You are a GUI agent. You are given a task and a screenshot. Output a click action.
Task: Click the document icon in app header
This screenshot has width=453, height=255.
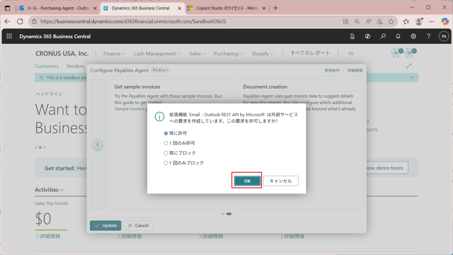[352, 36]
